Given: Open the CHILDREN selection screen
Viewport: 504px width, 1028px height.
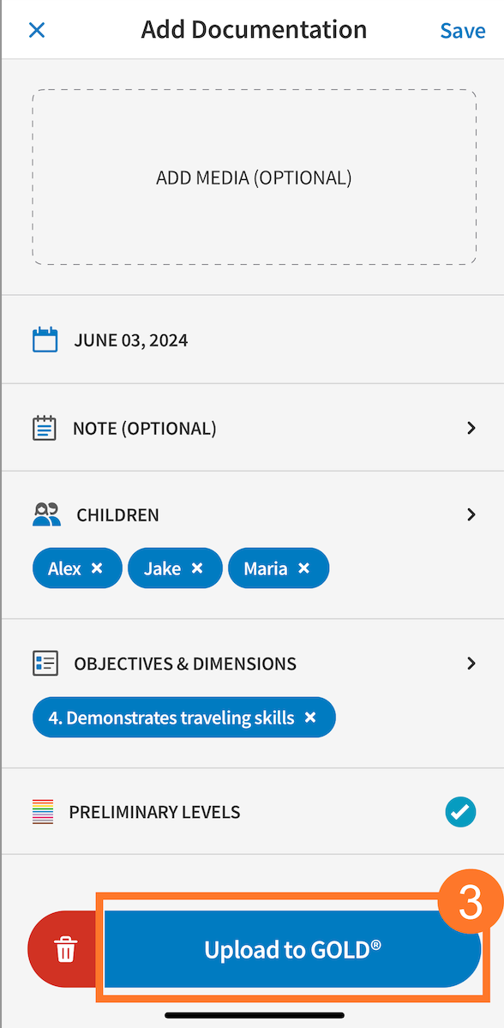Looking at the screenshot, I should 471,514.
